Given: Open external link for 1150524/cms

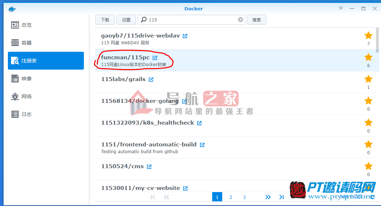Looking at the screenshot, I should pyautogui.click(x=149, y=166).
